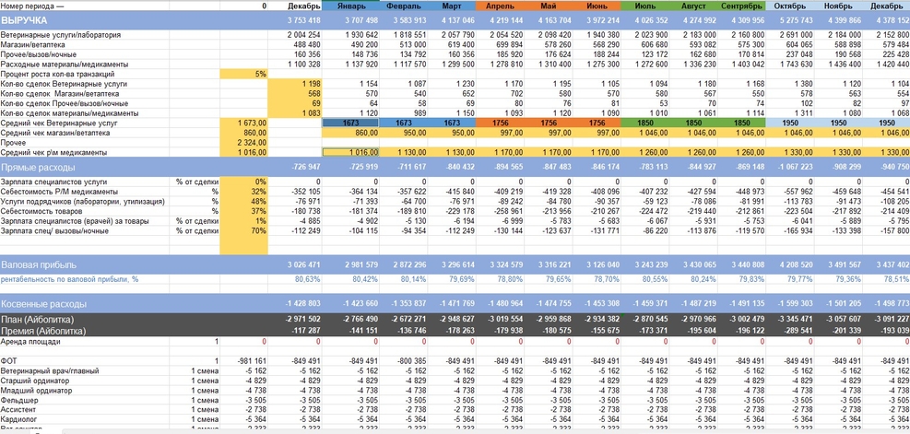910x434 pixels.
Task: Click the 'Кардиолог' row label
Action: (18, 419)
